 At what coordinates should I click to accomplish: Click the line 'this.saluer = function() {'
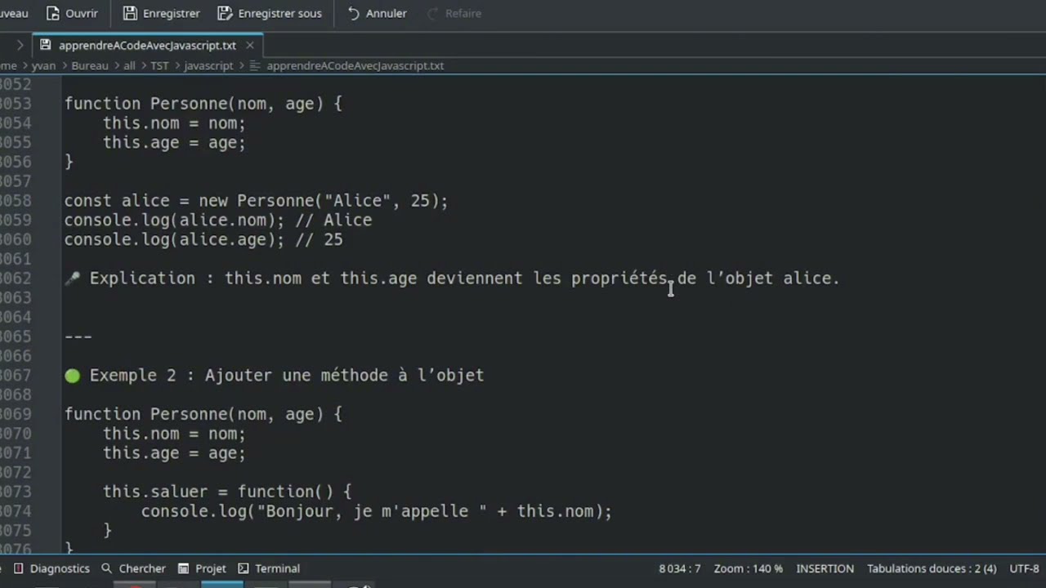coord(227,492)
